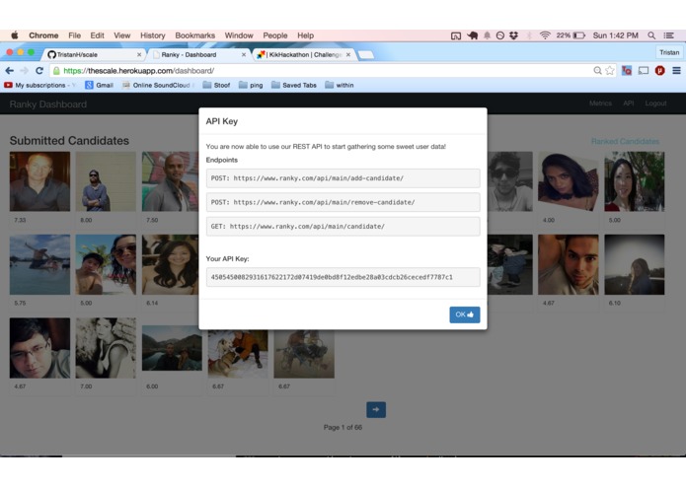Open the candidate thumbnail rated 7.00
Viewport: 686px width, 487px height.
tap(106, 348)
